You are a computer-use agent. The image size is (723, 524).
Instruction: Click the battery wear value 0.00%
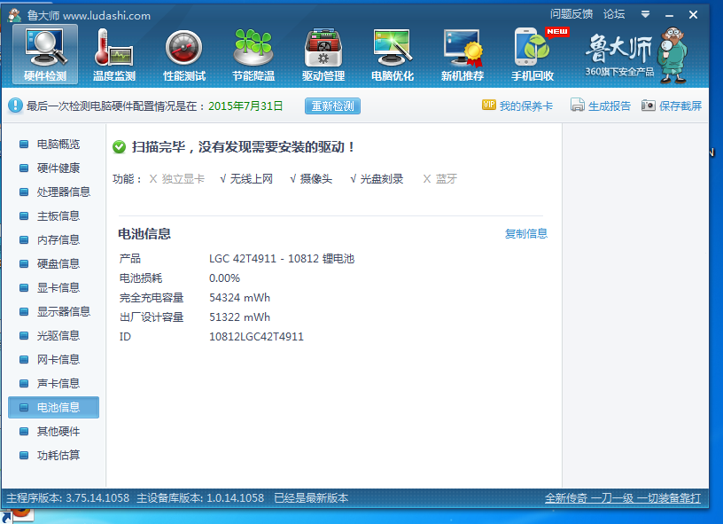tap(224, 278)
